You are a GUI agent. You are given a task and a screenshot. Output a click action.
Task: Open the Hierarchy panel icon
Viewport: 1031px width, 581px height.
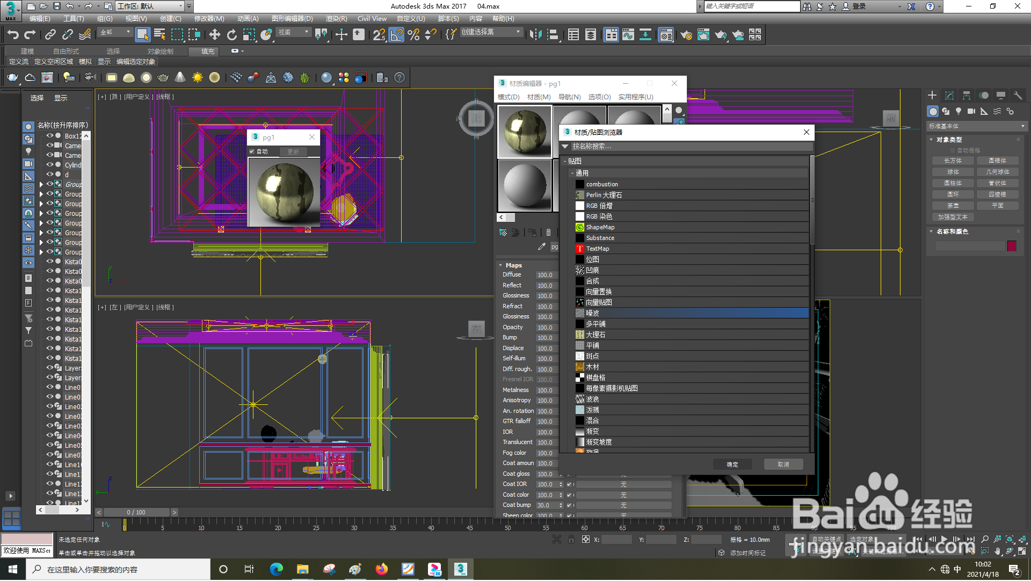coord(967,96)
